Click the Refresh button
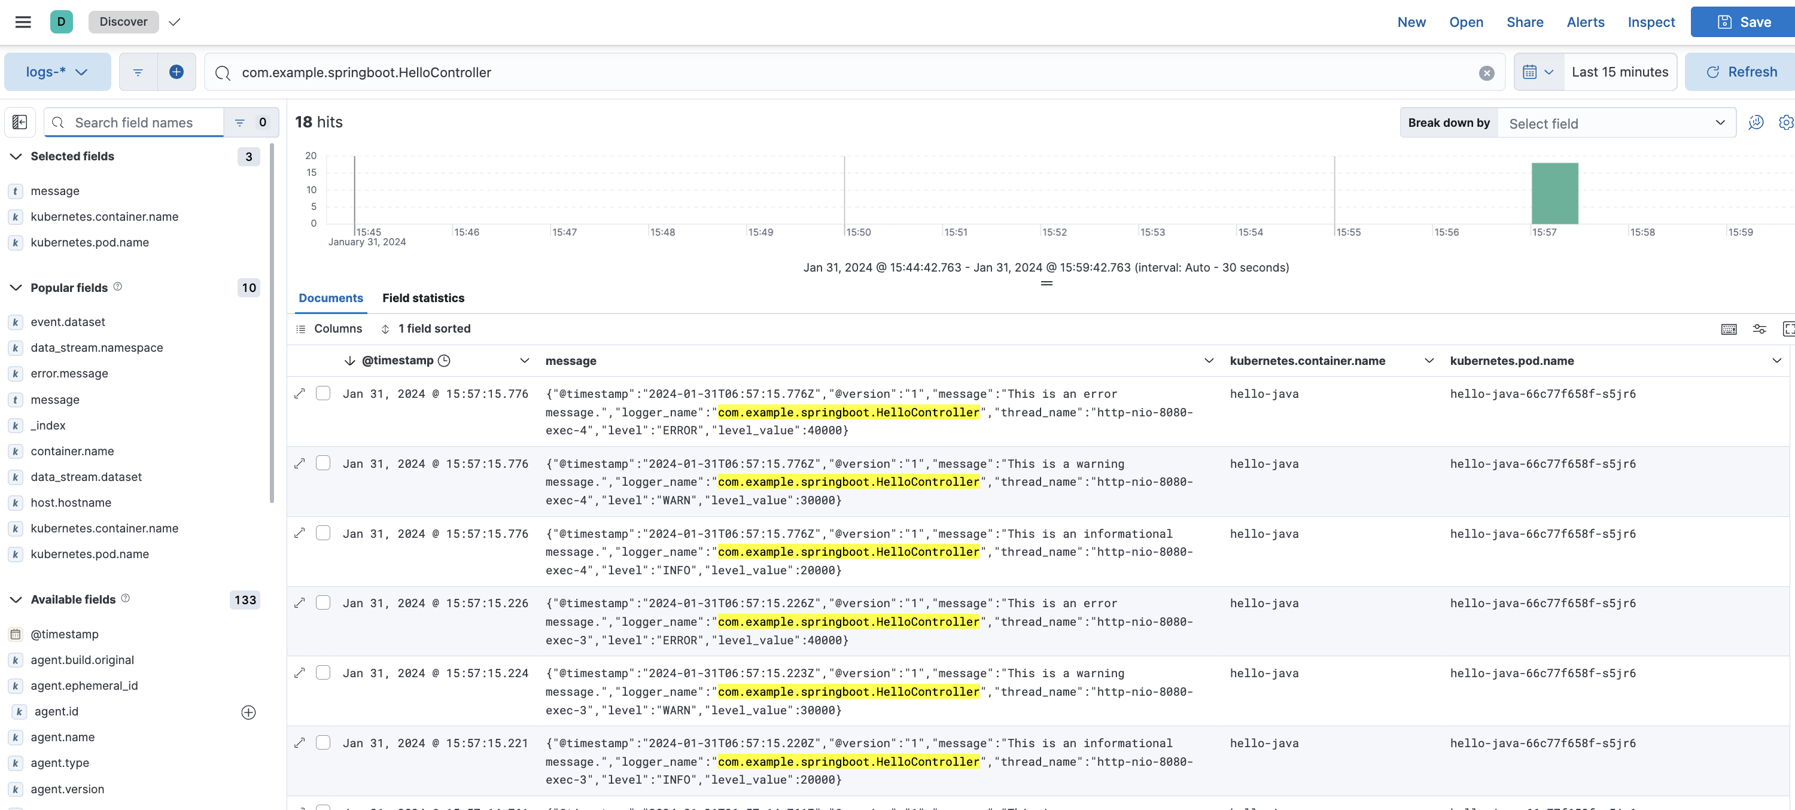Viewport: 1795px width, 810px height. [x=1741, y=72]
